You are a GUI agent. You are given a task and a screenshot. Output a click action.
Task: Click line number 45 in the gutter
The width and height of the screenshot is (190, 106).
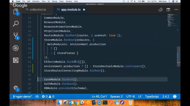29,79
